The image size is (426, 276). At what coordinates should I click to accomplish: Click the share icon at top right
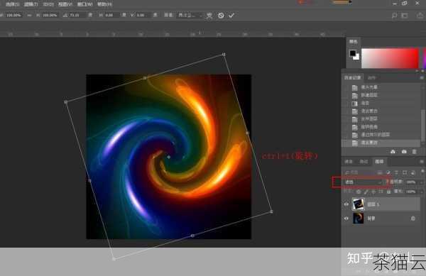420,16
